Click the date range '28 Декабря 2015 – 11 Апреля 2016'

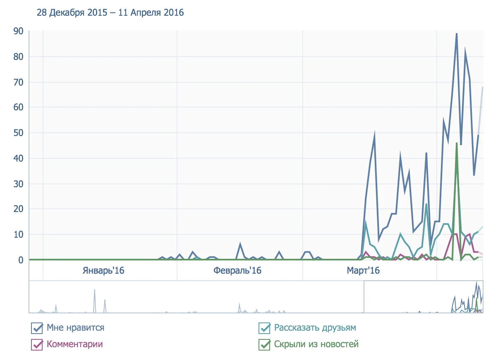(x=110, y=13)
